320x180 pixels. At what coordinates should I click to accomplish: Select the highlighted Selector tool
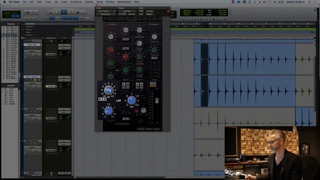pos(64,12)
